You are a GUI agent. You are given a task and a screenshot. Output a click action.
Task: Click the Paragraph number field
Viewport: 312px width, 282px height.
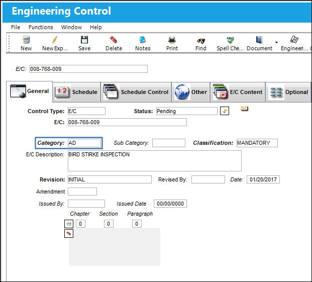tap(137, 224)
